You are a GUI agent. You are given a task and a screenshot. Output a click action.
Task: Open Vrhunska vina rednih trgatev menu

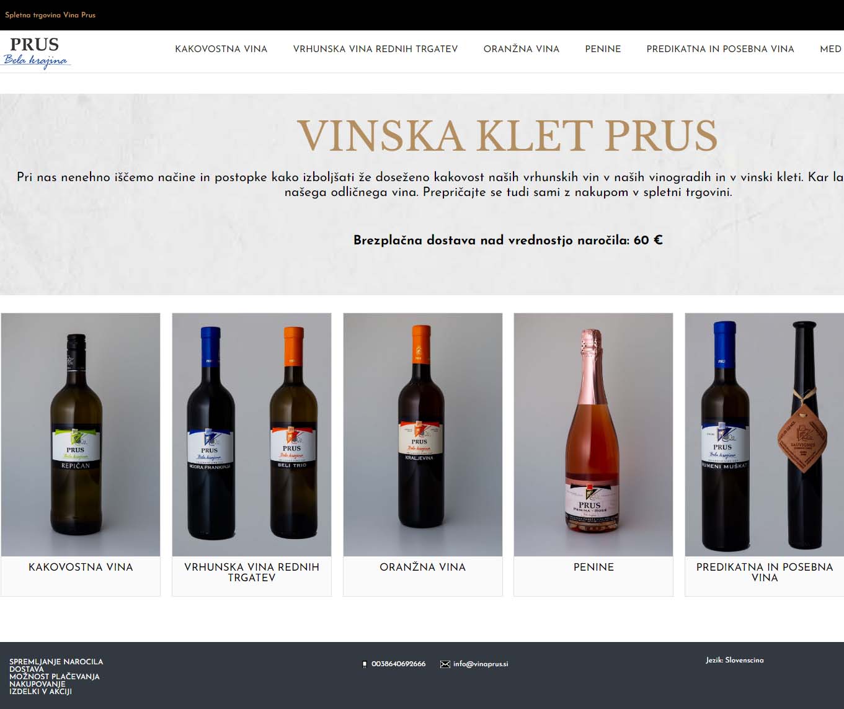[375, 49]
